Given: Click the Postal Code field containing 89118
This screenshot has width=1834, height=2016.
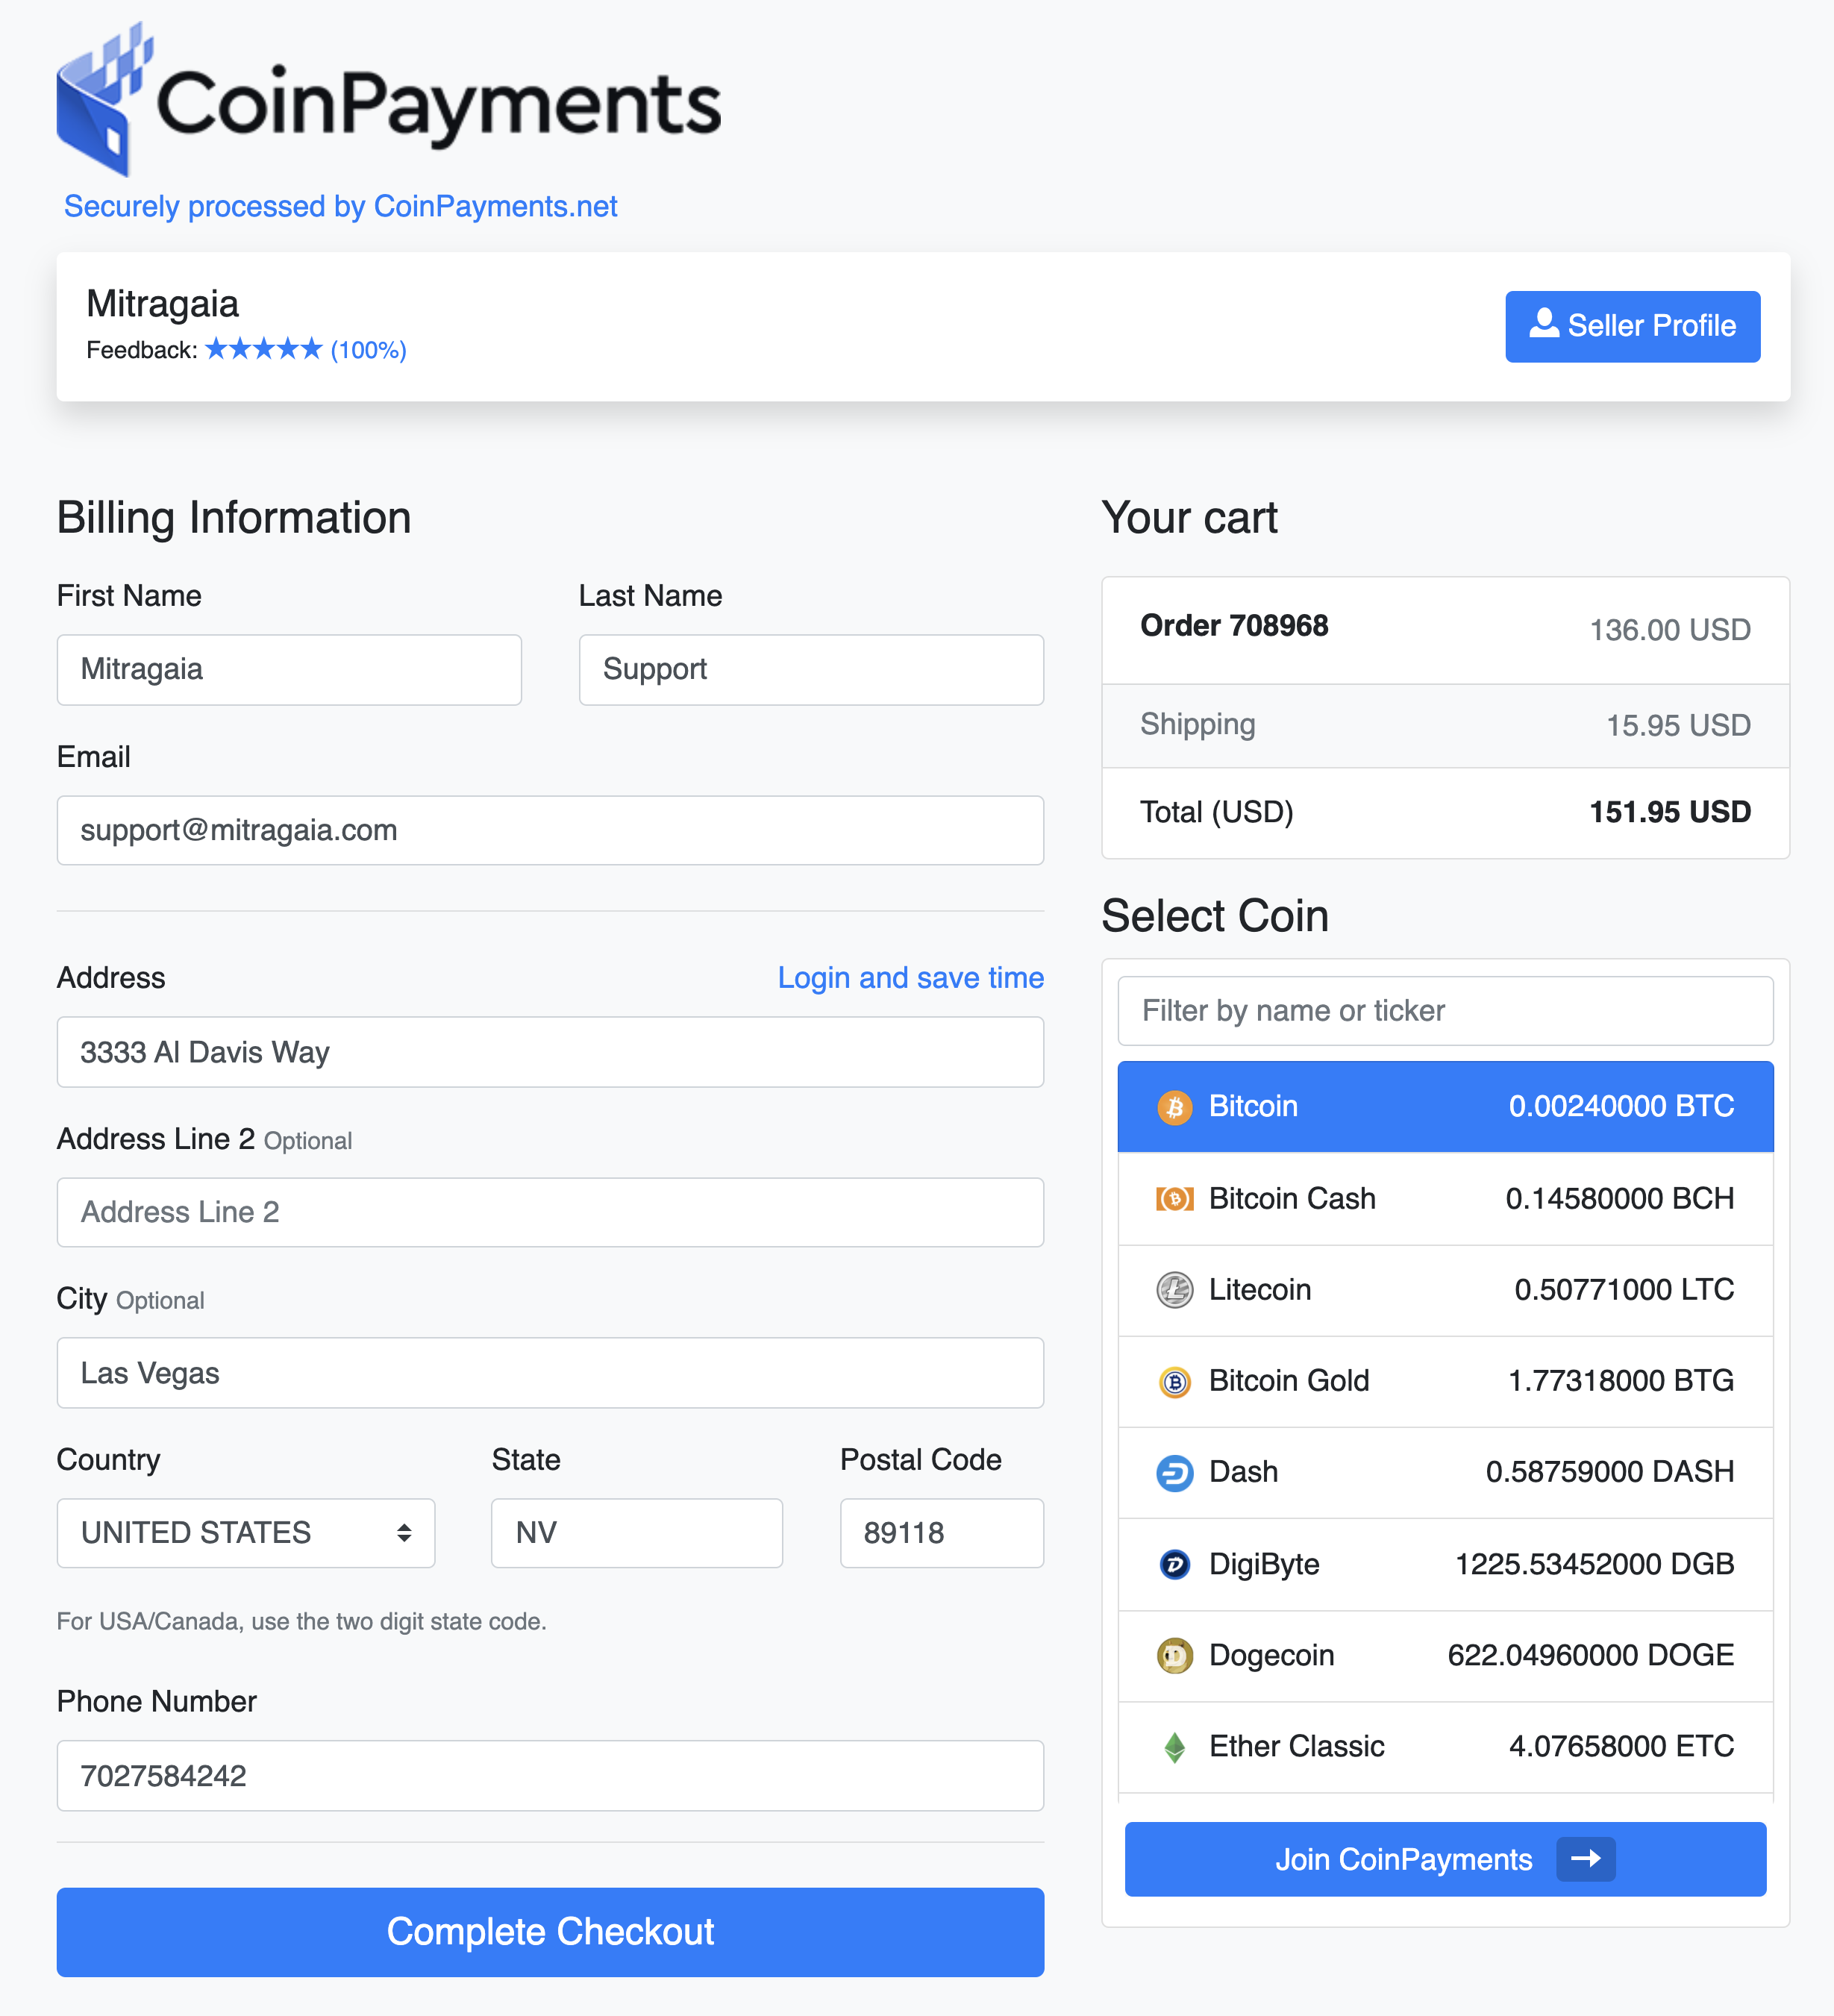Looking at the screenshot, I should point(941,1533).
